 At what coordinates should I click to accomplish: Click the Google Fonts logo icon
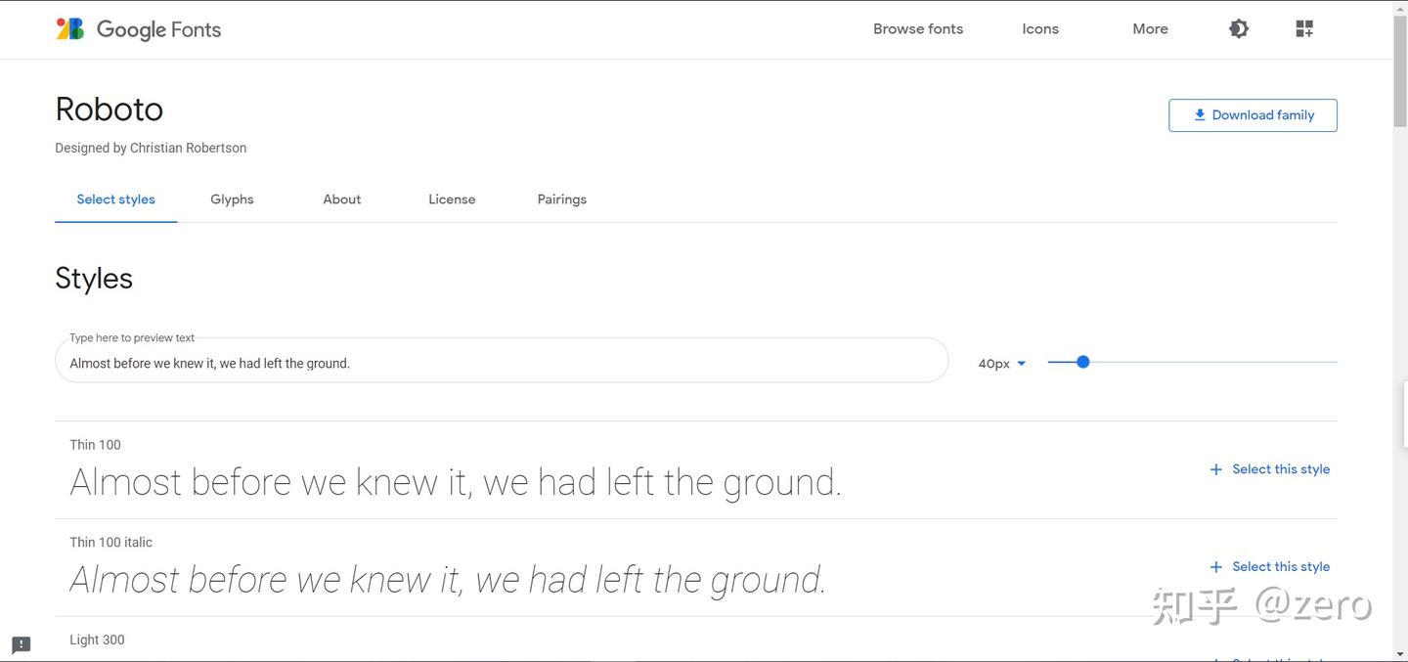(x=70, y=29)
